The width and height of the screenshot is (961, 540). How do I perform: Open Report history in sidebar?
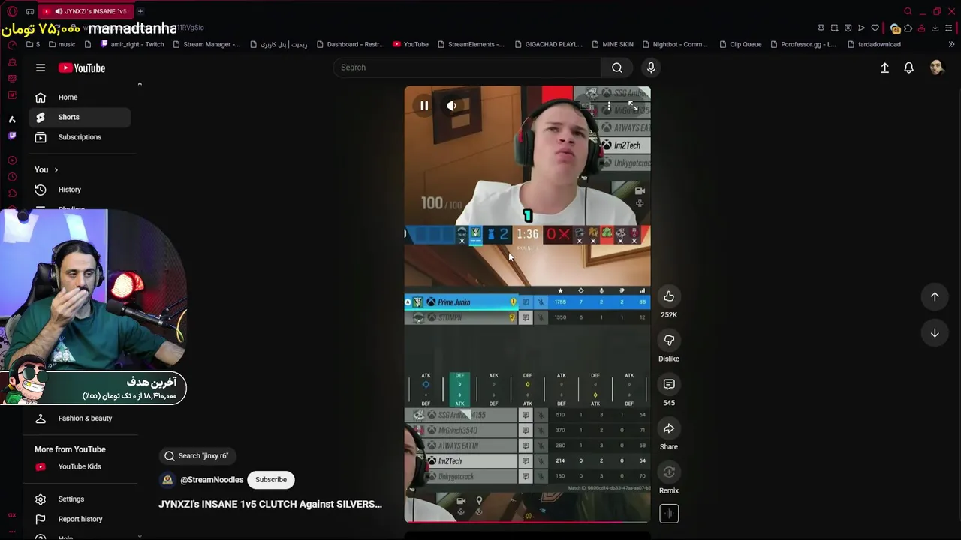click(79, 519)
